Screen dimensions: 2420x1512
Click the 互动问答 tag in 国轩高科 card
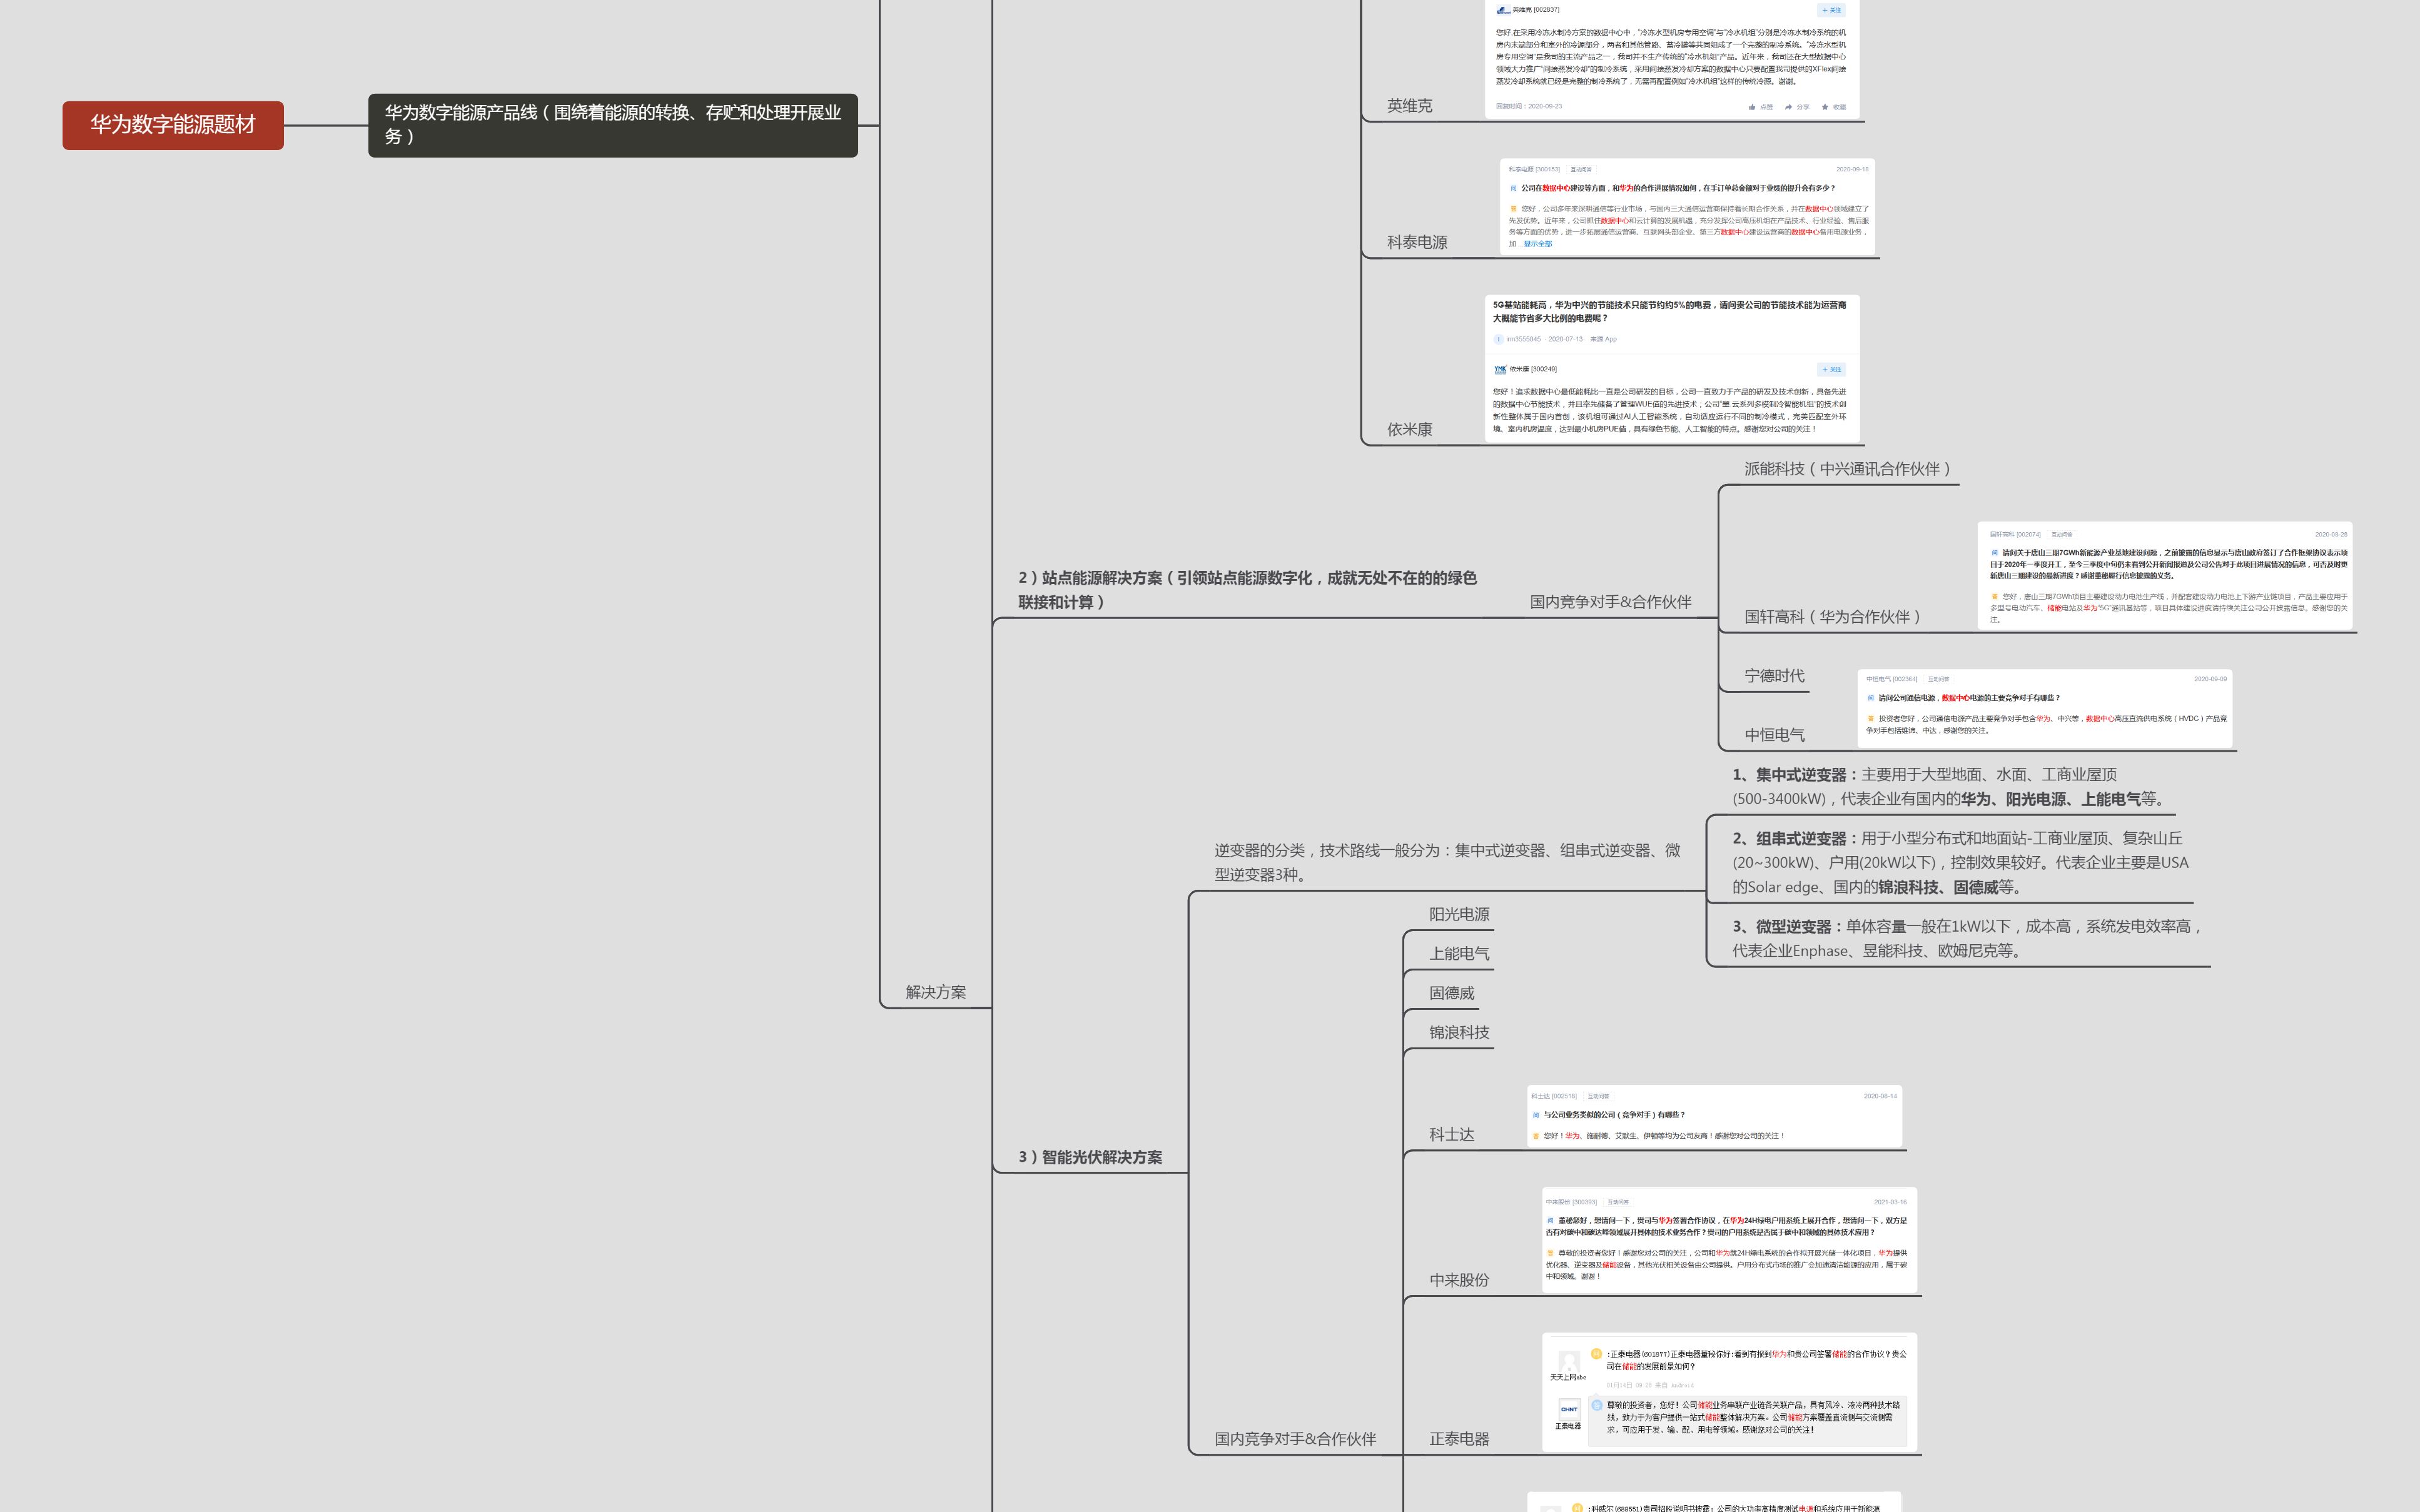click(x=2062, y=534)
